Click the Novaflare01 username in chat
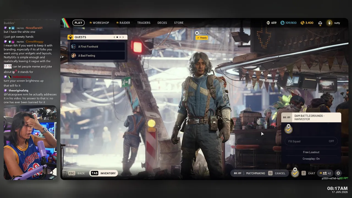 [x=34, y=28]
